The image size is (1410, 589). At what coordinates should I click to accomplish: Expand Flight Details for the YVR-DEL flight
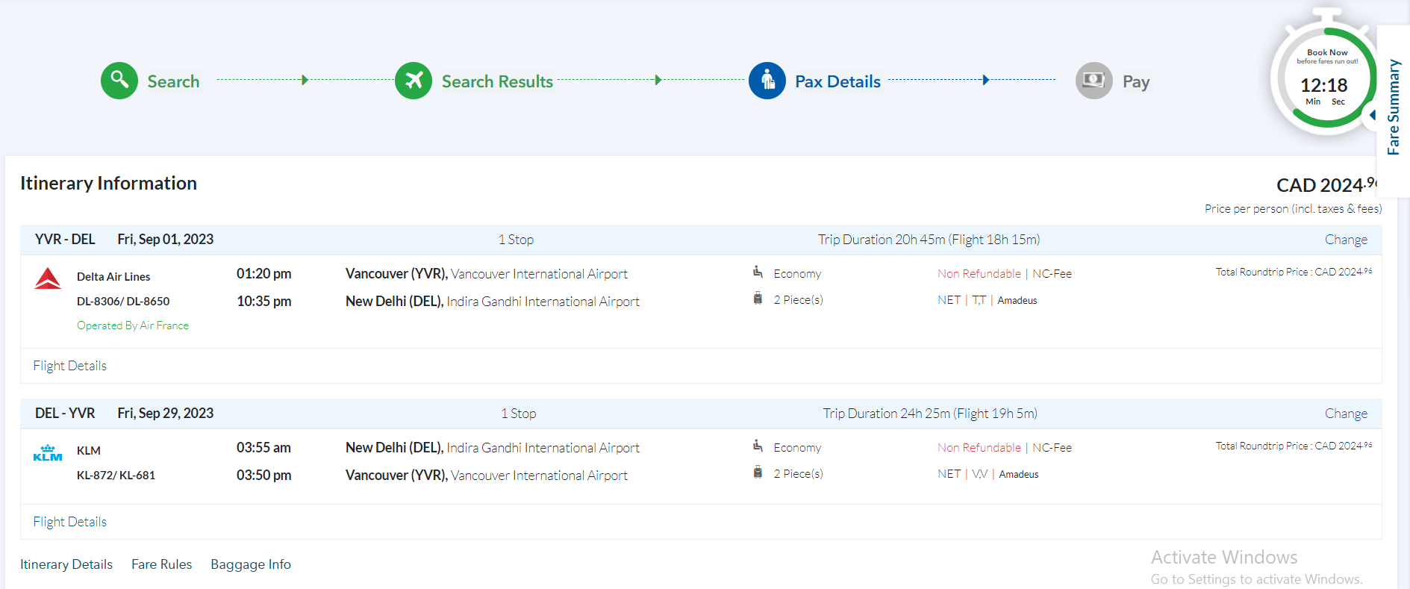pos(69,366)
